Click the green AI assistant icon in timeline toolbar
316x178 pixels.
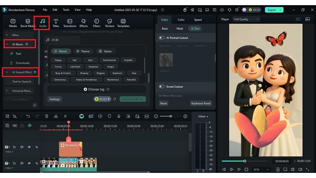pos(82,116)
